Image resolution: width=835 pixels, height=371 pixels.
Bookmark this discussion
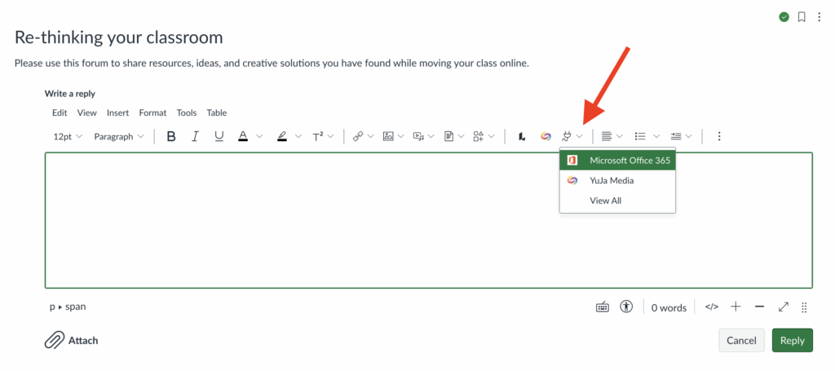(802, 17)
